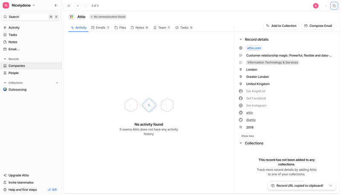Click the 2019 founded year value

[x=250, y=127]
